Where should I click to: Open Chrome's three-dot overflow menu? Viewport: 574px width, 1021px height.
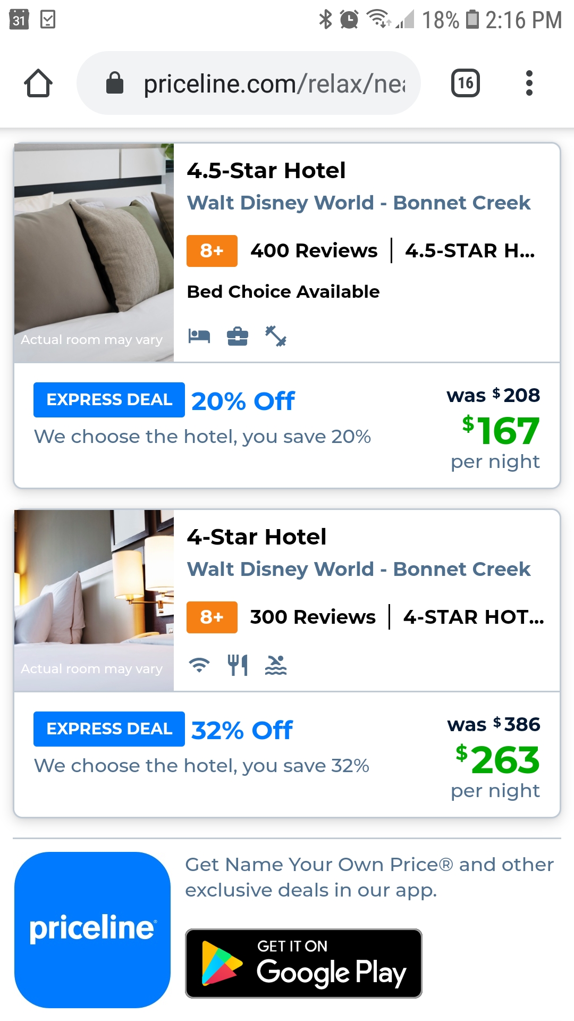pyautogui.click(x=529, y=83)
